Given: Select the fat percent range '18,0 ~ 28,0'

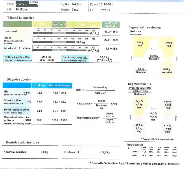Looking at the screenshot, I should [60, 102].
